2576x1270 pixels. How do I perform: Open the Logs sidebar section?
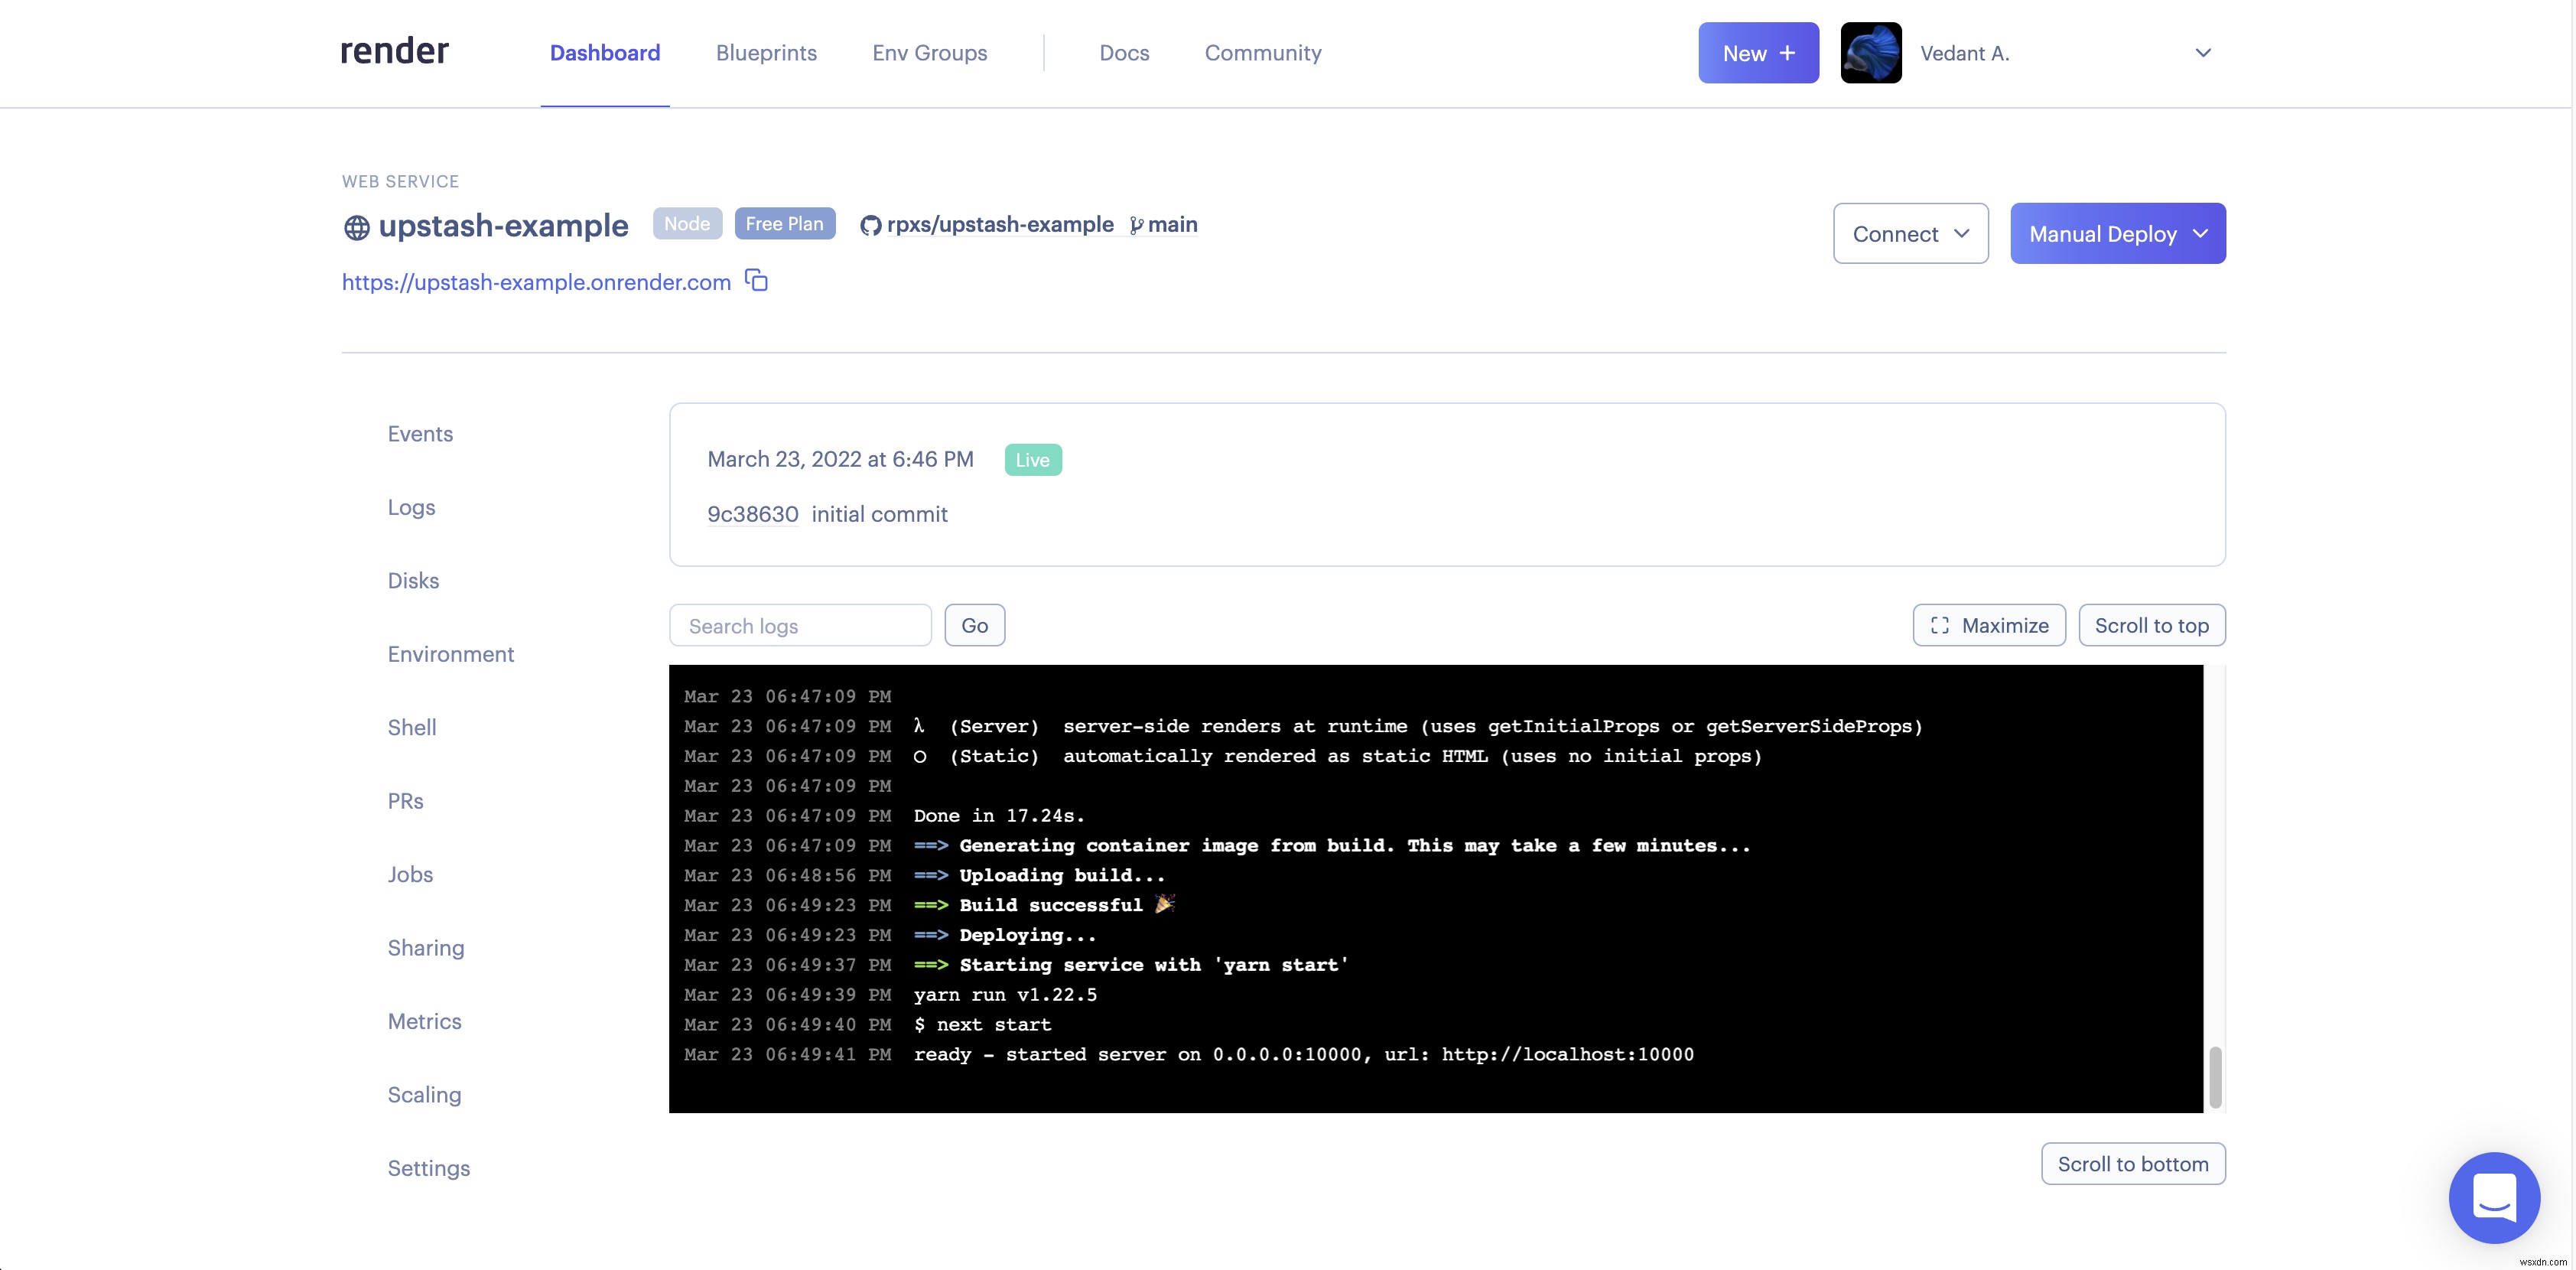[411, 506]
